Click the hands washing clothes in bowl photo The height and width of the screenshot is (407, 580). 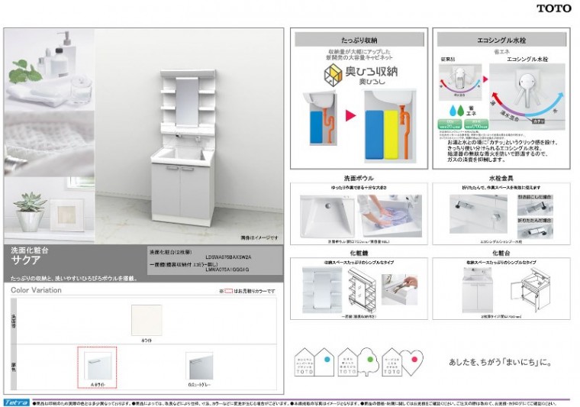click(389, 216)
